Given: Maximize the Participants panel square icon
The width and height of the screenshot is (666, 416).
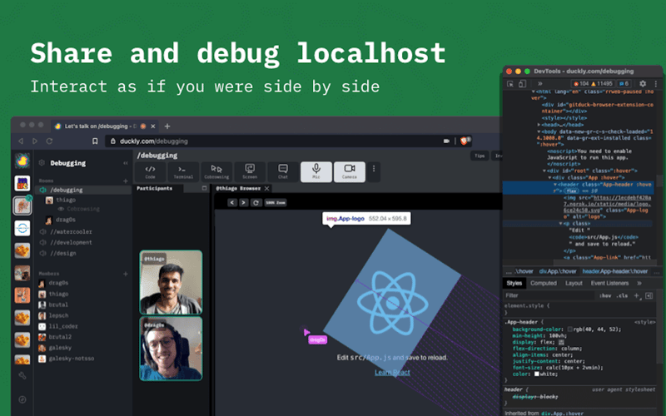Looking at the screenshot, I should point(204,188).
